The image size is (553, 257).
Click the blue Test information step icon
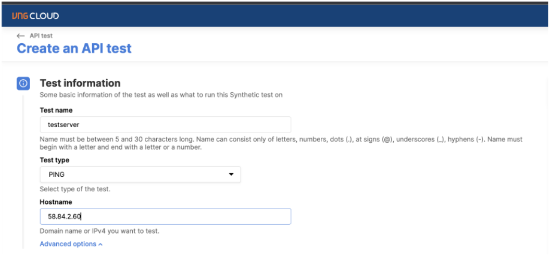click(23, 83)
